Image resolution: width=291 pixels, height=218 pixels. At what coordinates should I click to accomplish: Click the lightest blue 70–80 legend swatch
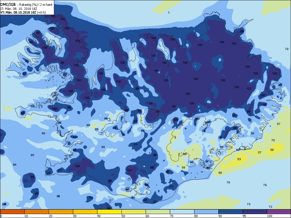(182, 212)
